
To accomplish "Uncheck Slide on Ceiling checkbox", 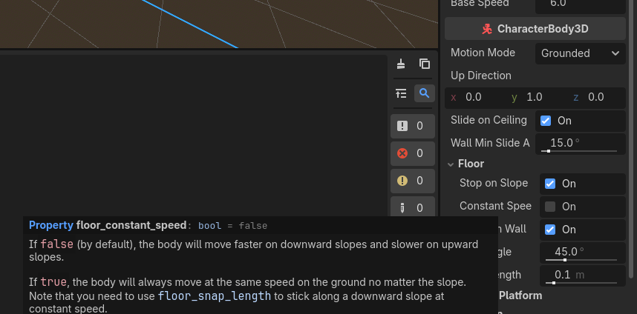I will pos(546,121).
